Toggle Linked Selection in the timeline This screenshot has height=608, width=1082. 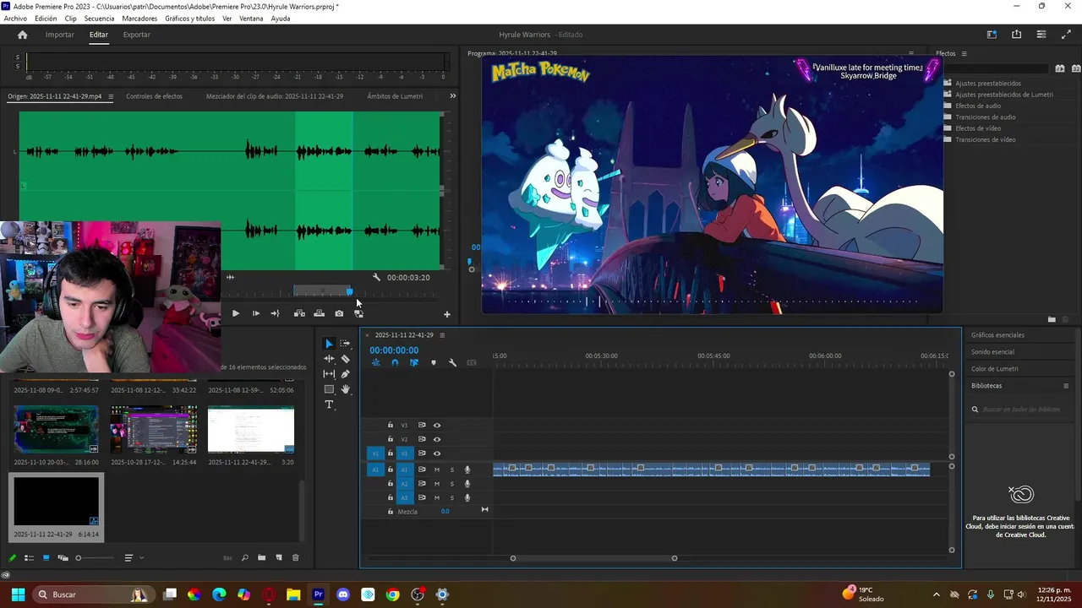pyautogui.click(x=414, y=362)
